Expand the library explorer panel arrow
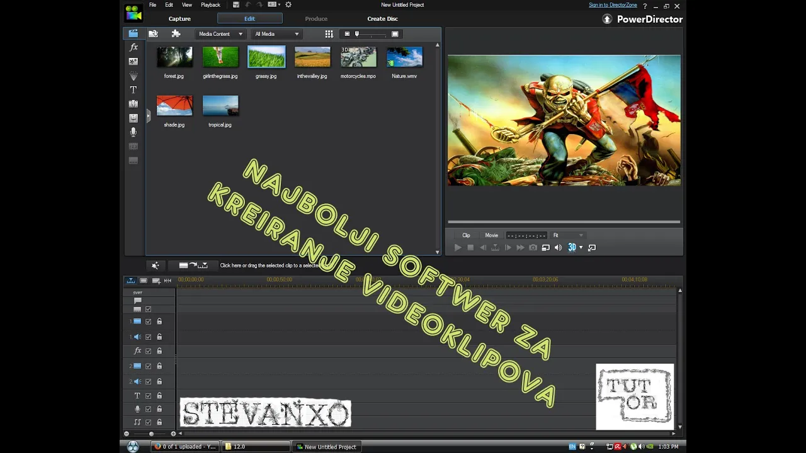This screenshot has height=453, width=806. point(149,116)
